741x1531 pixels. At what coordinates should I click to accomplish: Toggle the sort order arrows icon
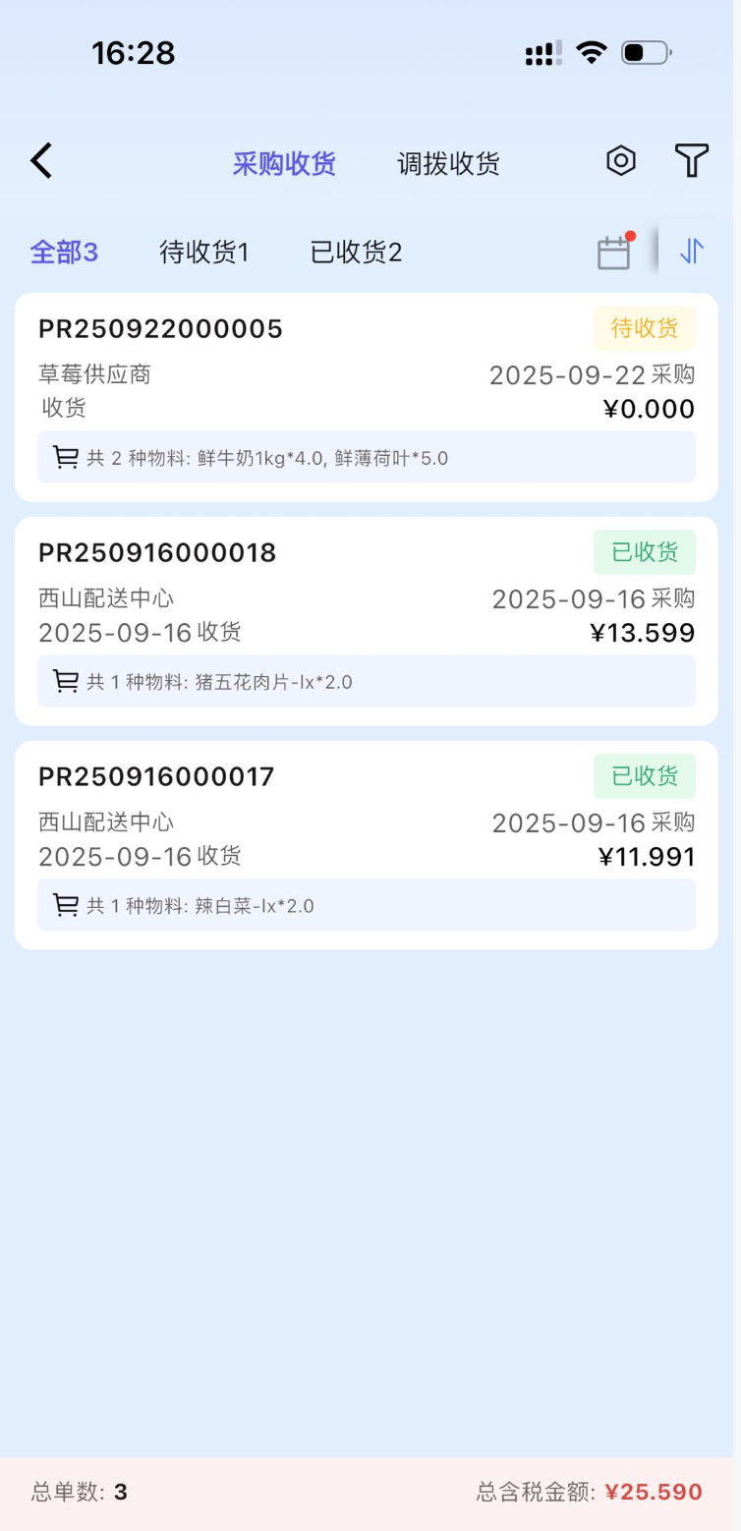click(x=691, y=253)
